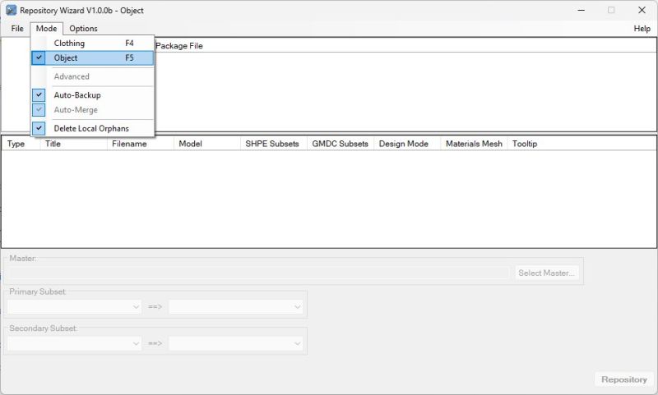Toggle the Auto-Backup option

click(x=93, y=95)
